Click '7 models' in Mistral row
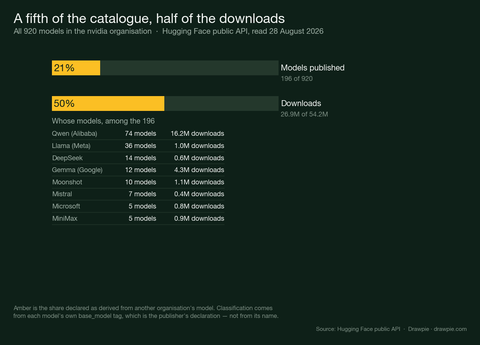 (142, 194)
